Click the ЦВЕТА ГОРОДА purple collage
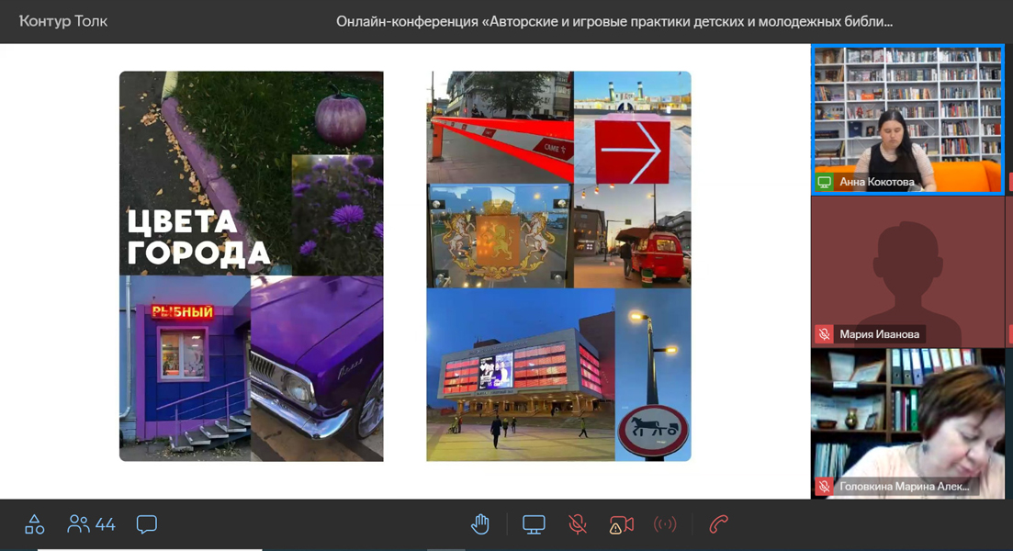Image resolution: width=1013 pixels, height=551 pixels. point(251,265)
